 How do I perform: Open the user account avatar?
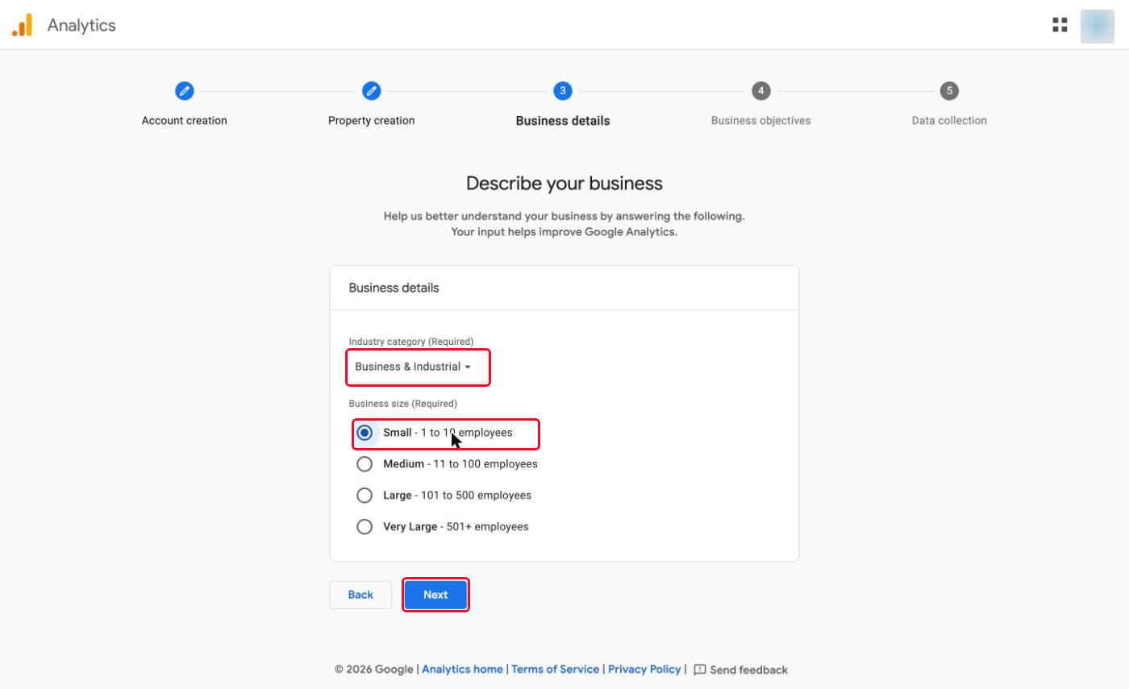tap(1097, 26)
